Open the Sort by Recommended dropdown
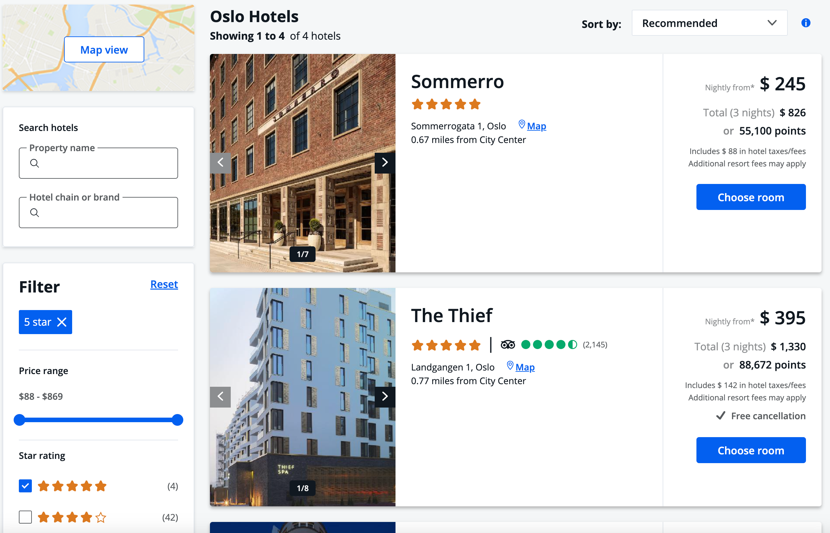830x533 pixels. pos(709,23)
